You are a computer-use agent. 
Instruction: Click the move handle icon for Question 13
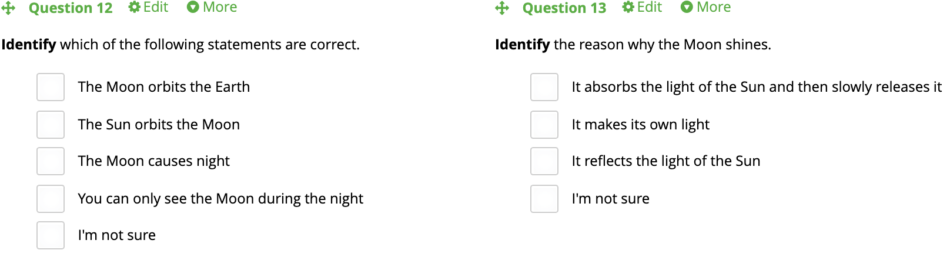point(502,8)
